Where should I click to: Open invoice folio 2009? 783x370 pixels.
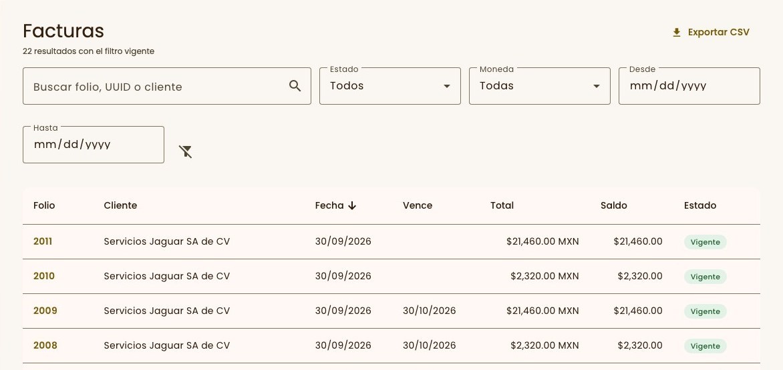45,311
